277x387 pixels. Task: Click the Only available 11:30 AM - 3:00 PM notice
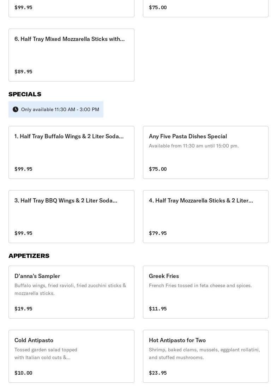[60, 109]
